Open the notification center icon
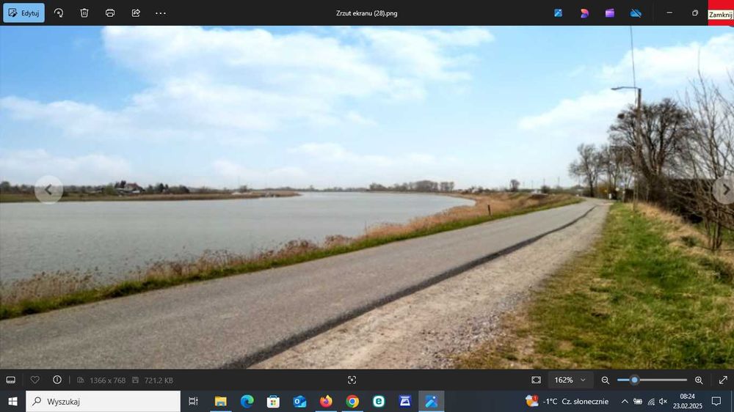 (x=716, y=401)
